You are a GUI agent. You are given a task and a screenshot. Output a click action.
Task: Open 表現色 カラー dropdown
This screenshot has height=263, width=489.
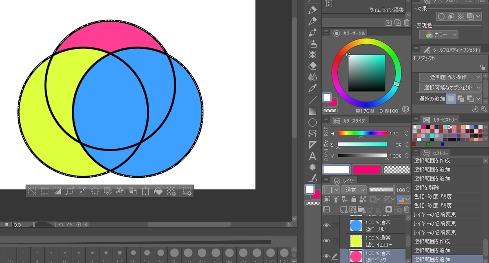coord(439,35)
